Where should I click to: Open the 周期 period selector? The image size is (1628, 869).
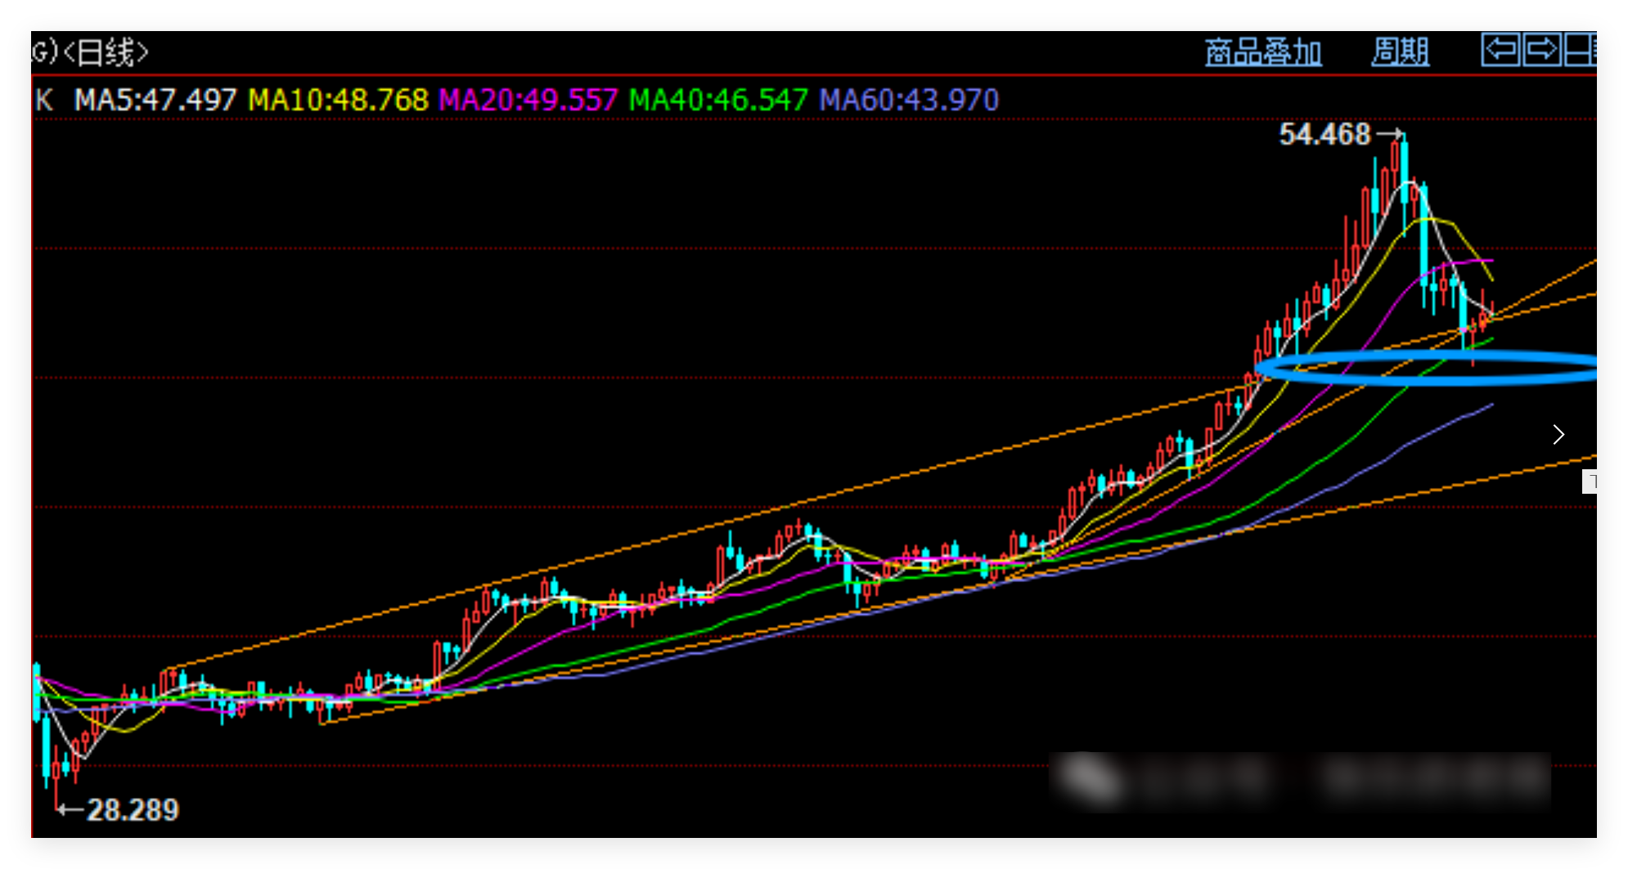[x=1400, y=52]
